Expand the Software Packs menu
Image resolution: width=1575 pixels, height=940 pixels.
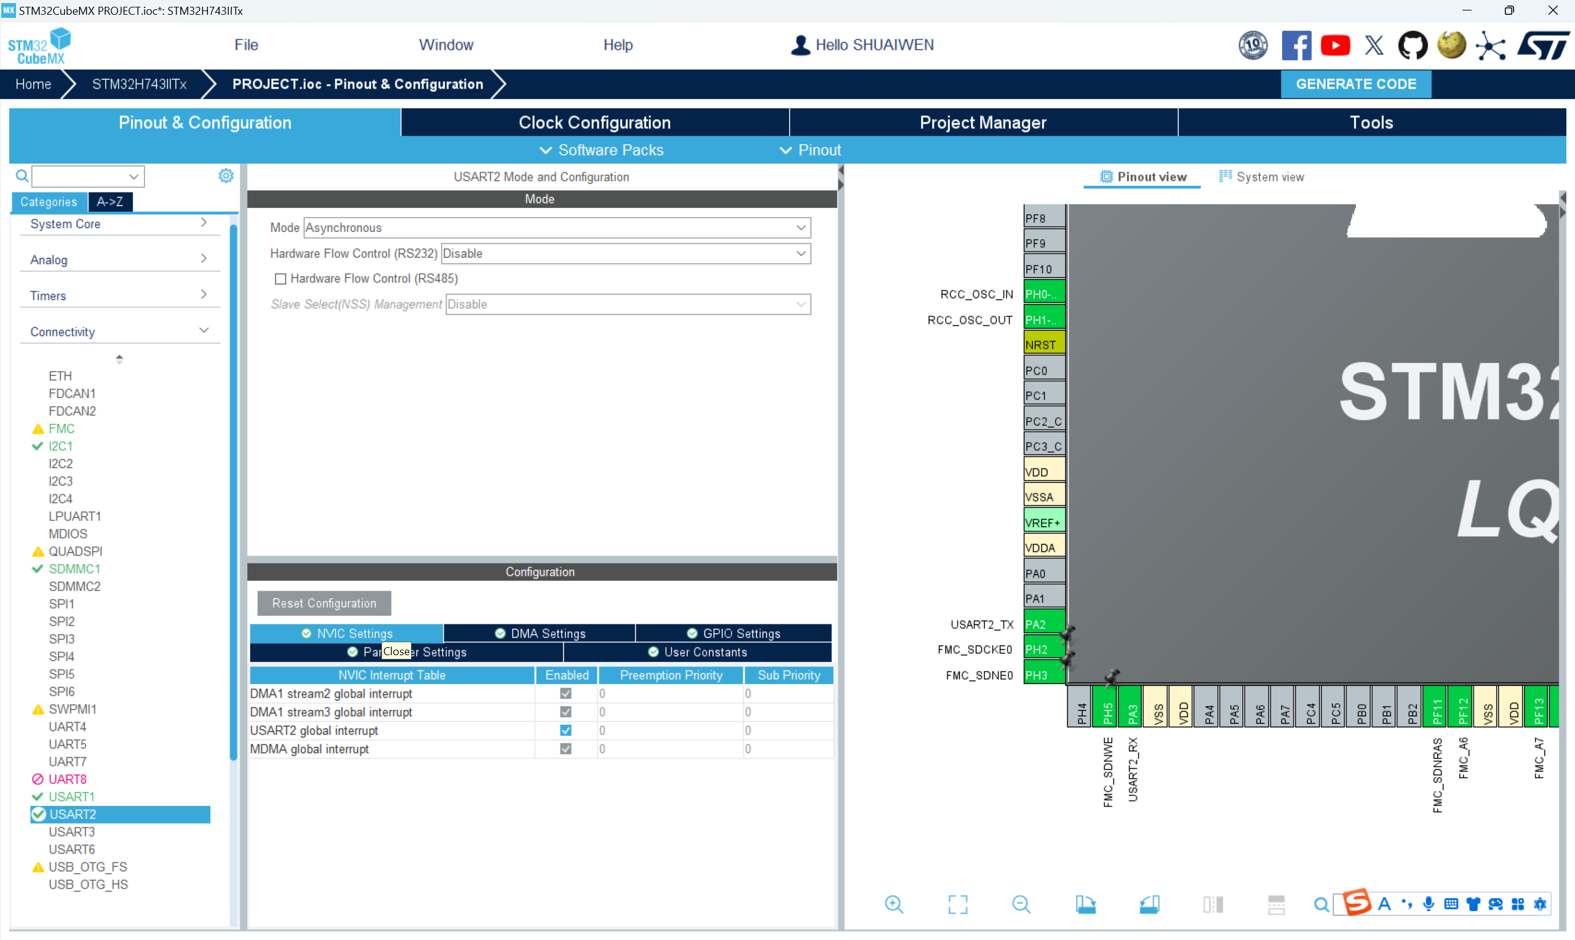coord(601,150)
